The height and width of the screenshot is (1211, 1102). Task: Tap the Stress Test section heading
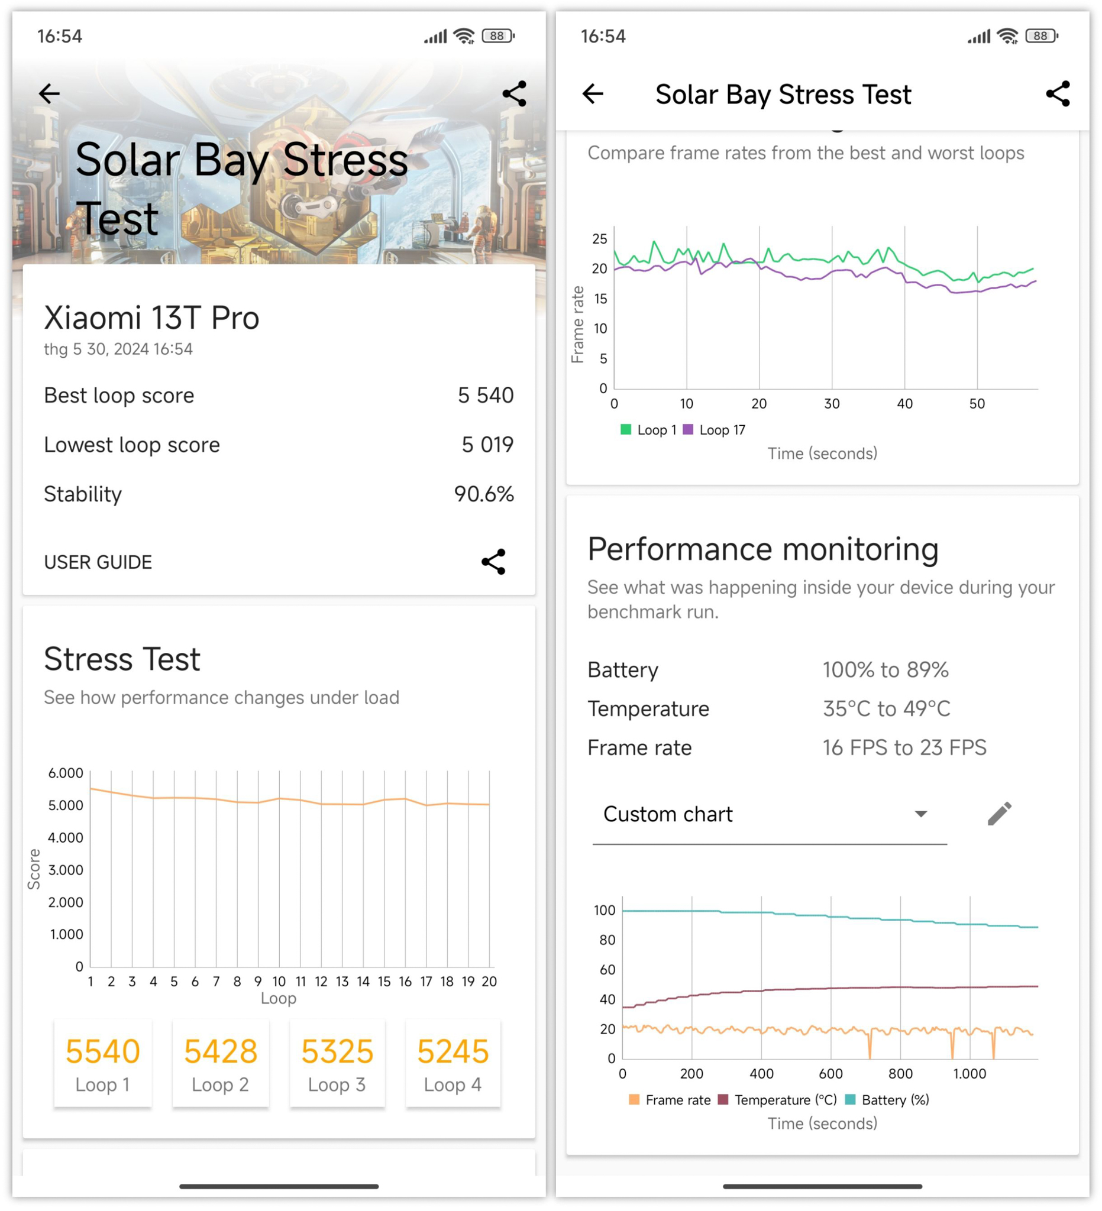click(122, 659)
